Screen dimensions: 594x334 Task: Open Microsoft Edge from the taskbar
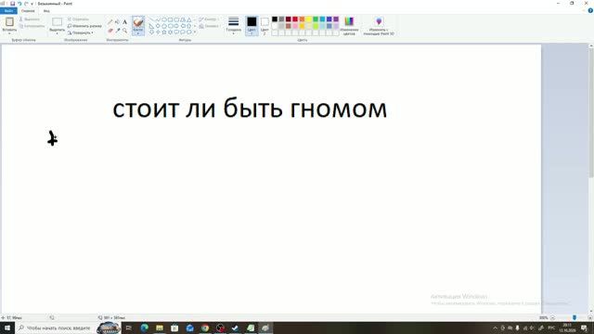(x=145, y=328)
